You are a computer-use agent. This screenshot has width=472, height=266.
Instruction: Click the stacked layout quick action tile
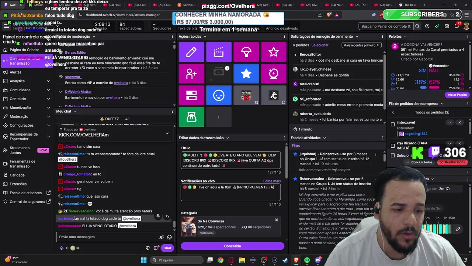[191, 95]
